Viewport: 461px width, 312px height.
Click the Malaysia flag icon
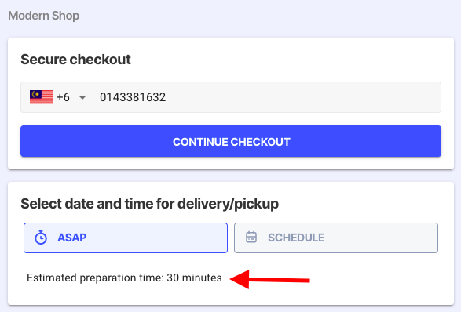pos(42,97)
